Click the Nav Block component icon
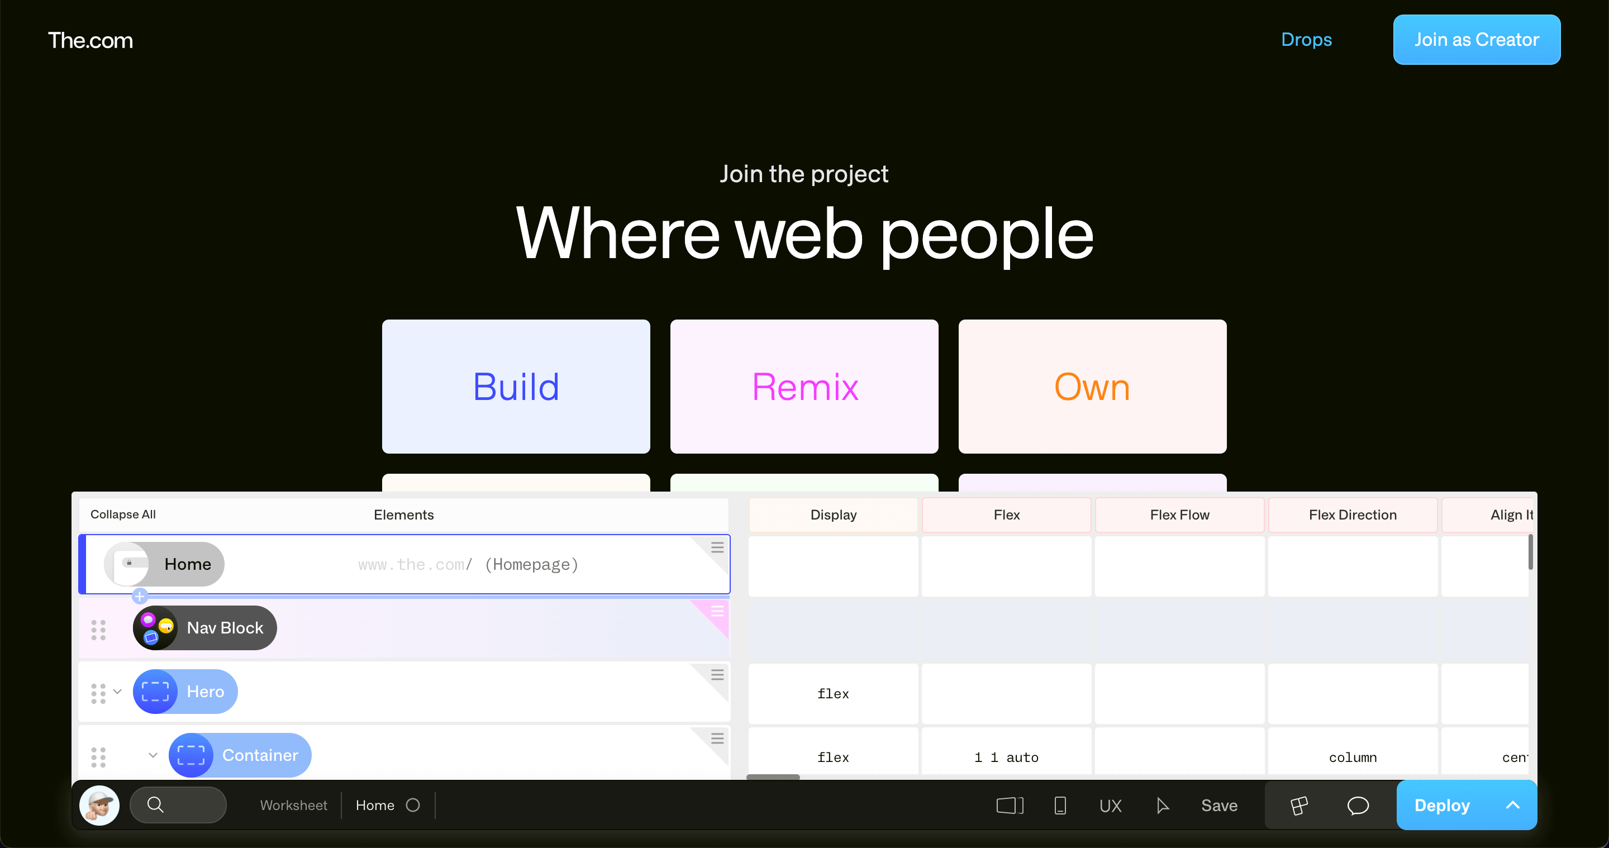The height and width of the screenshot is (848, 1609). pyautogui.click(x=155, y=627)
